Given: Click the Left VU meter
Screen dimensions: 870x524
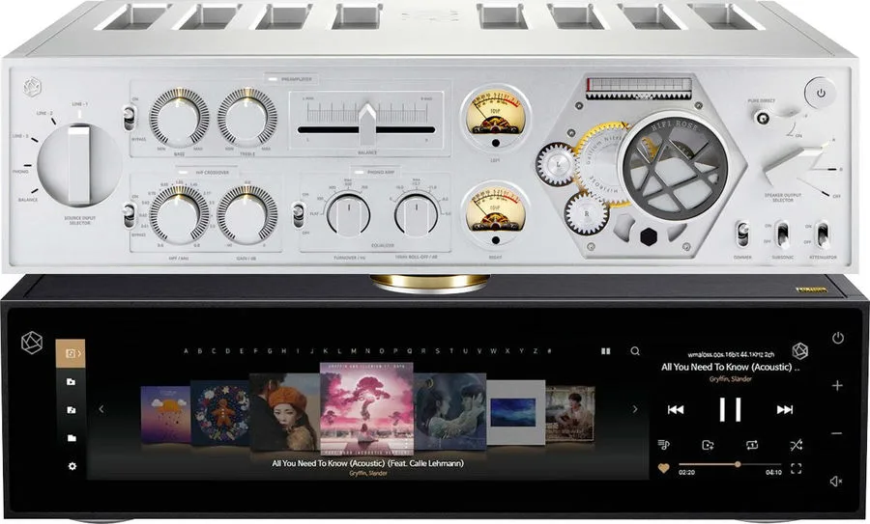Looking at the screenshot, I should click(x=496, y=118).
